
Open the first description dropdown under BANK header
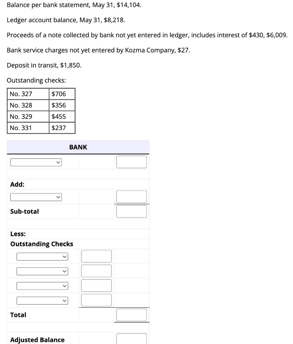click(x=36, y=162)
